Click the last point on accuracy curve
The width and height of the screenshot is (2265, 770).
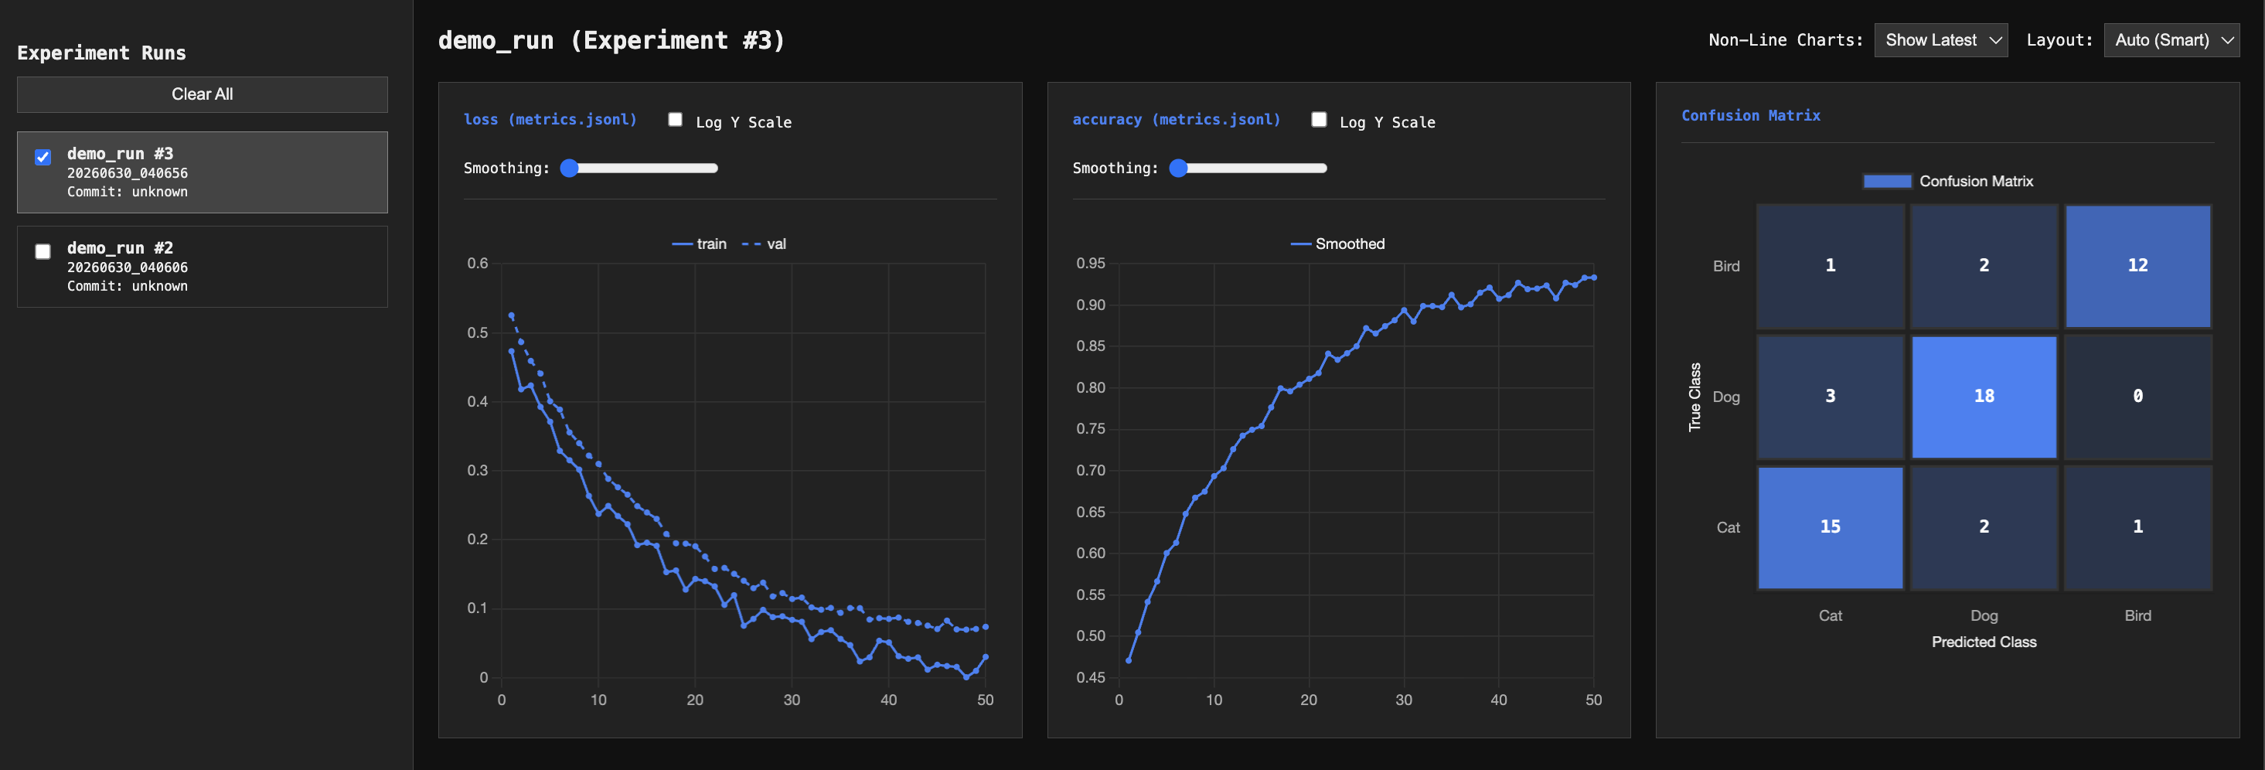pyautogui.click(x=1593, y=278)
